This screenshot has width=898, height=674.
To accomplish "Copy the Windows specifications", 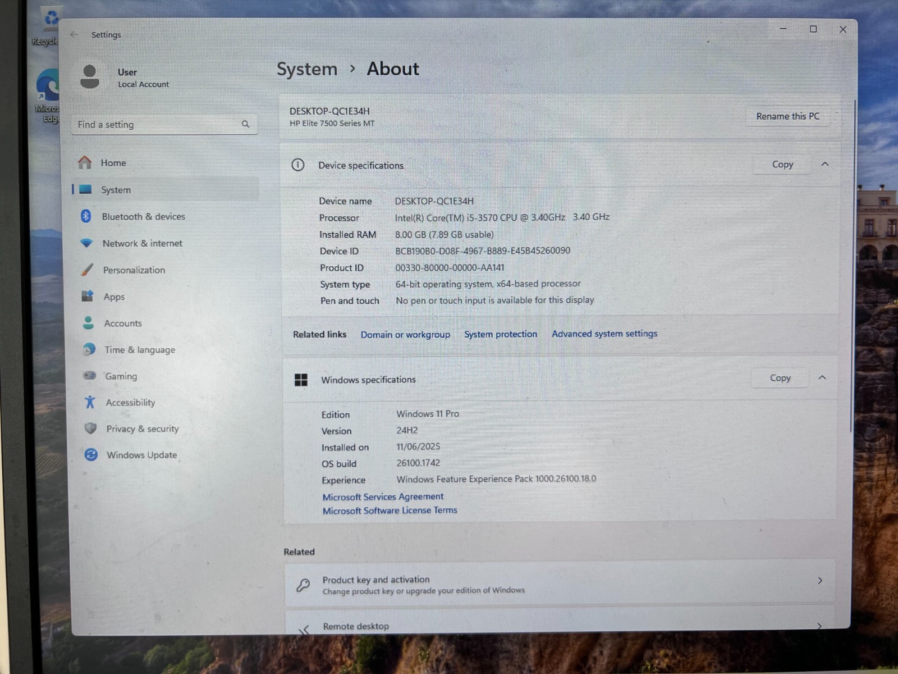I will (780, 378).
